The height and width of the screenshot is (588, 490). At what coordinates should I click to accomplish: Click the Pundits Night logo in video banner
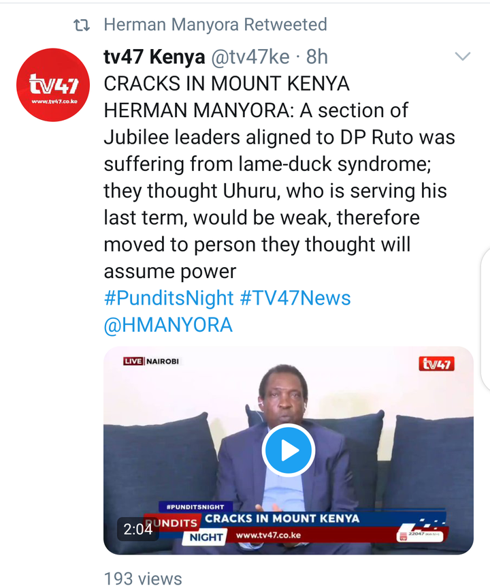tap(185, 530)
